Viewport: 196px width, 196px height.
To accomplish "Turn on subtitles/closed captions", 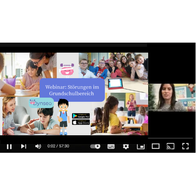I will [111, 147].
